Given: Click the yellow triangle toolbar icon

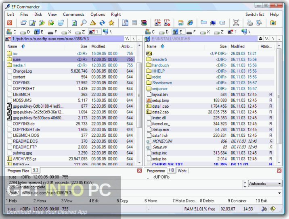Looking at the screenshot, I should click(x=93, y=23).
